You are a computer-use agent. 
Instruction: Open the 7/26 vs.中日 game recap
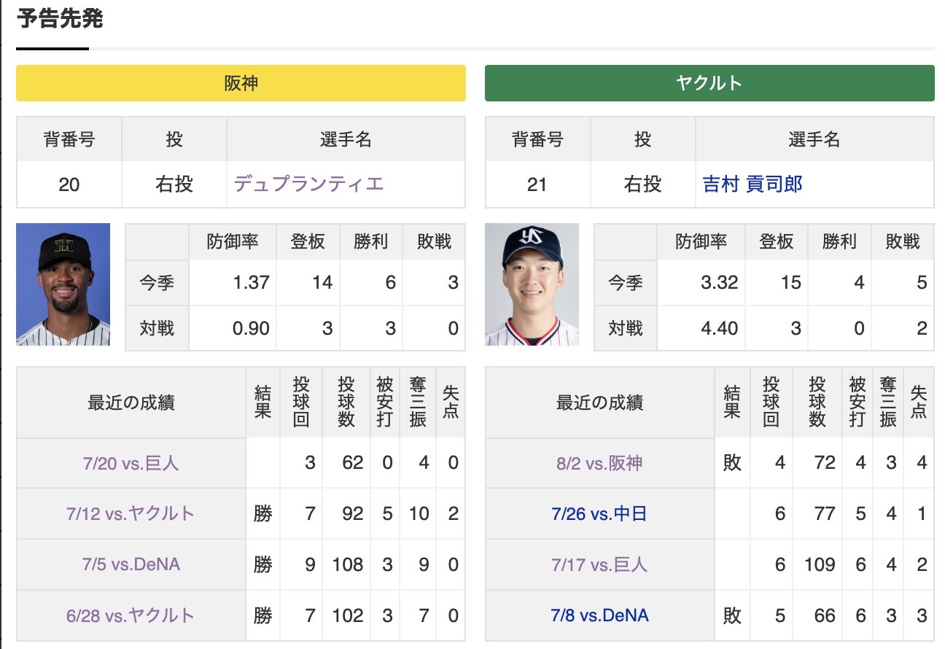[598, 514]
